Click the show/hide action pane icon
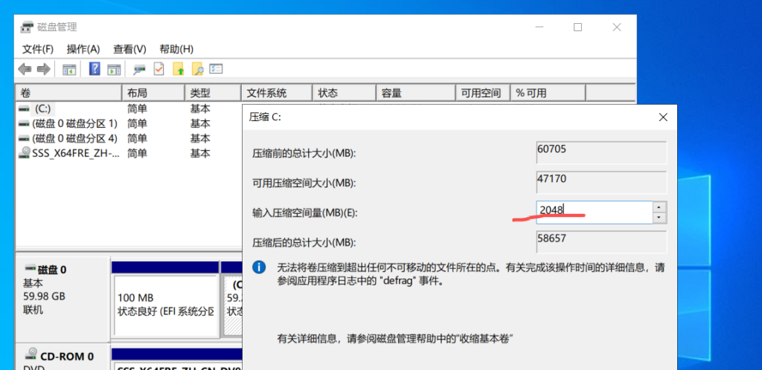This screenshot has height=370, width=762. pyautogui.click(x=114, y=69)
